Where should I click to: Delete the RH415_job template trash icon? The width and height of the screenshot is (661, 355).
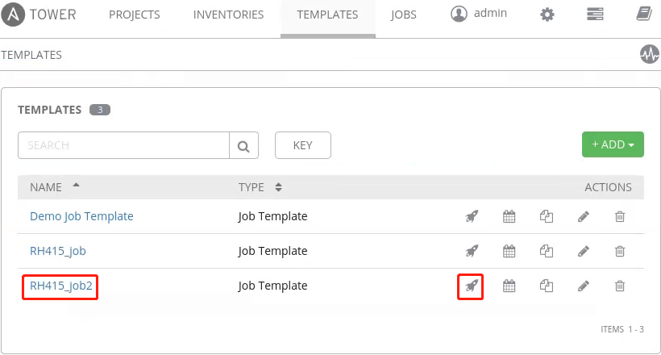tap(620, 251)
